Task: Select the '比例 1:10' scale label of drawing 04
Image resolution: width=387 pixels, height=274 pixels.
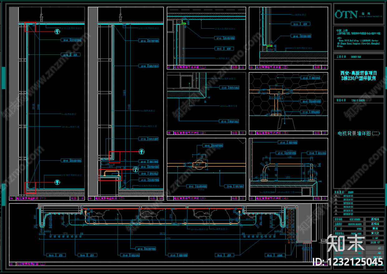Action: pos(77,198)
